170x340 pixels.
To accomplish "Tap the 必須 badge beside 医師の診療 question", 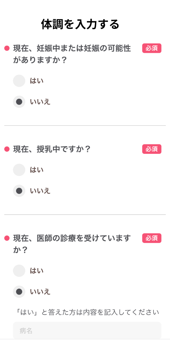I will (152, 238).
